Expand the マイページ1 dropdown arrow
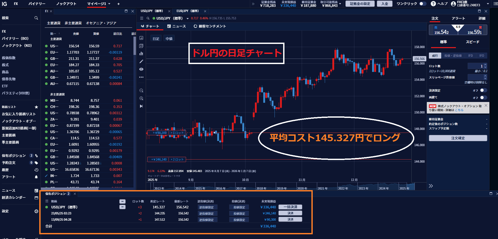This screenshot has height=239, width=498. tap(109, 4)
